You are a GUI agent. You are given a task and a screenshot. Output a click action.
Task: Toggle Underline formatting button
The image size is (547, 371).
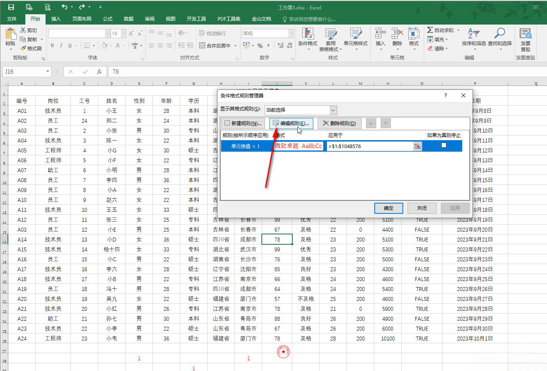[x=70, y=46]
